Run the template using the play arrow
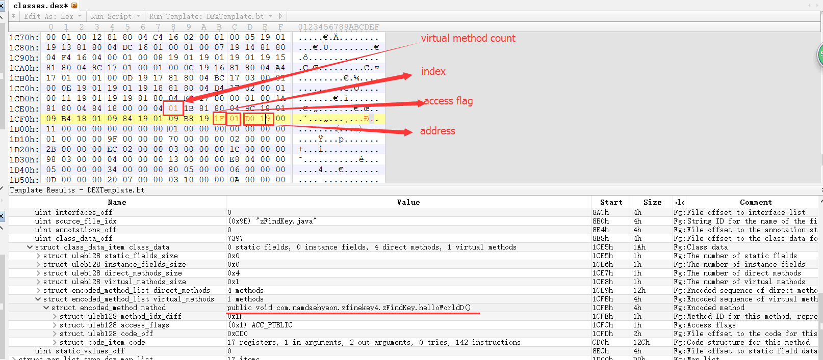Screen dimensions: 823x360 coord(280,16)
